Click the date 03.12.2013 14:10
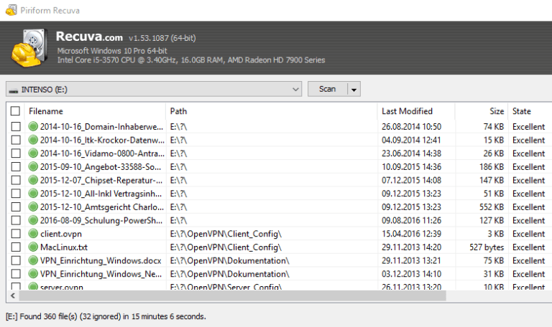The image size is (552, 327). point(411,274)
